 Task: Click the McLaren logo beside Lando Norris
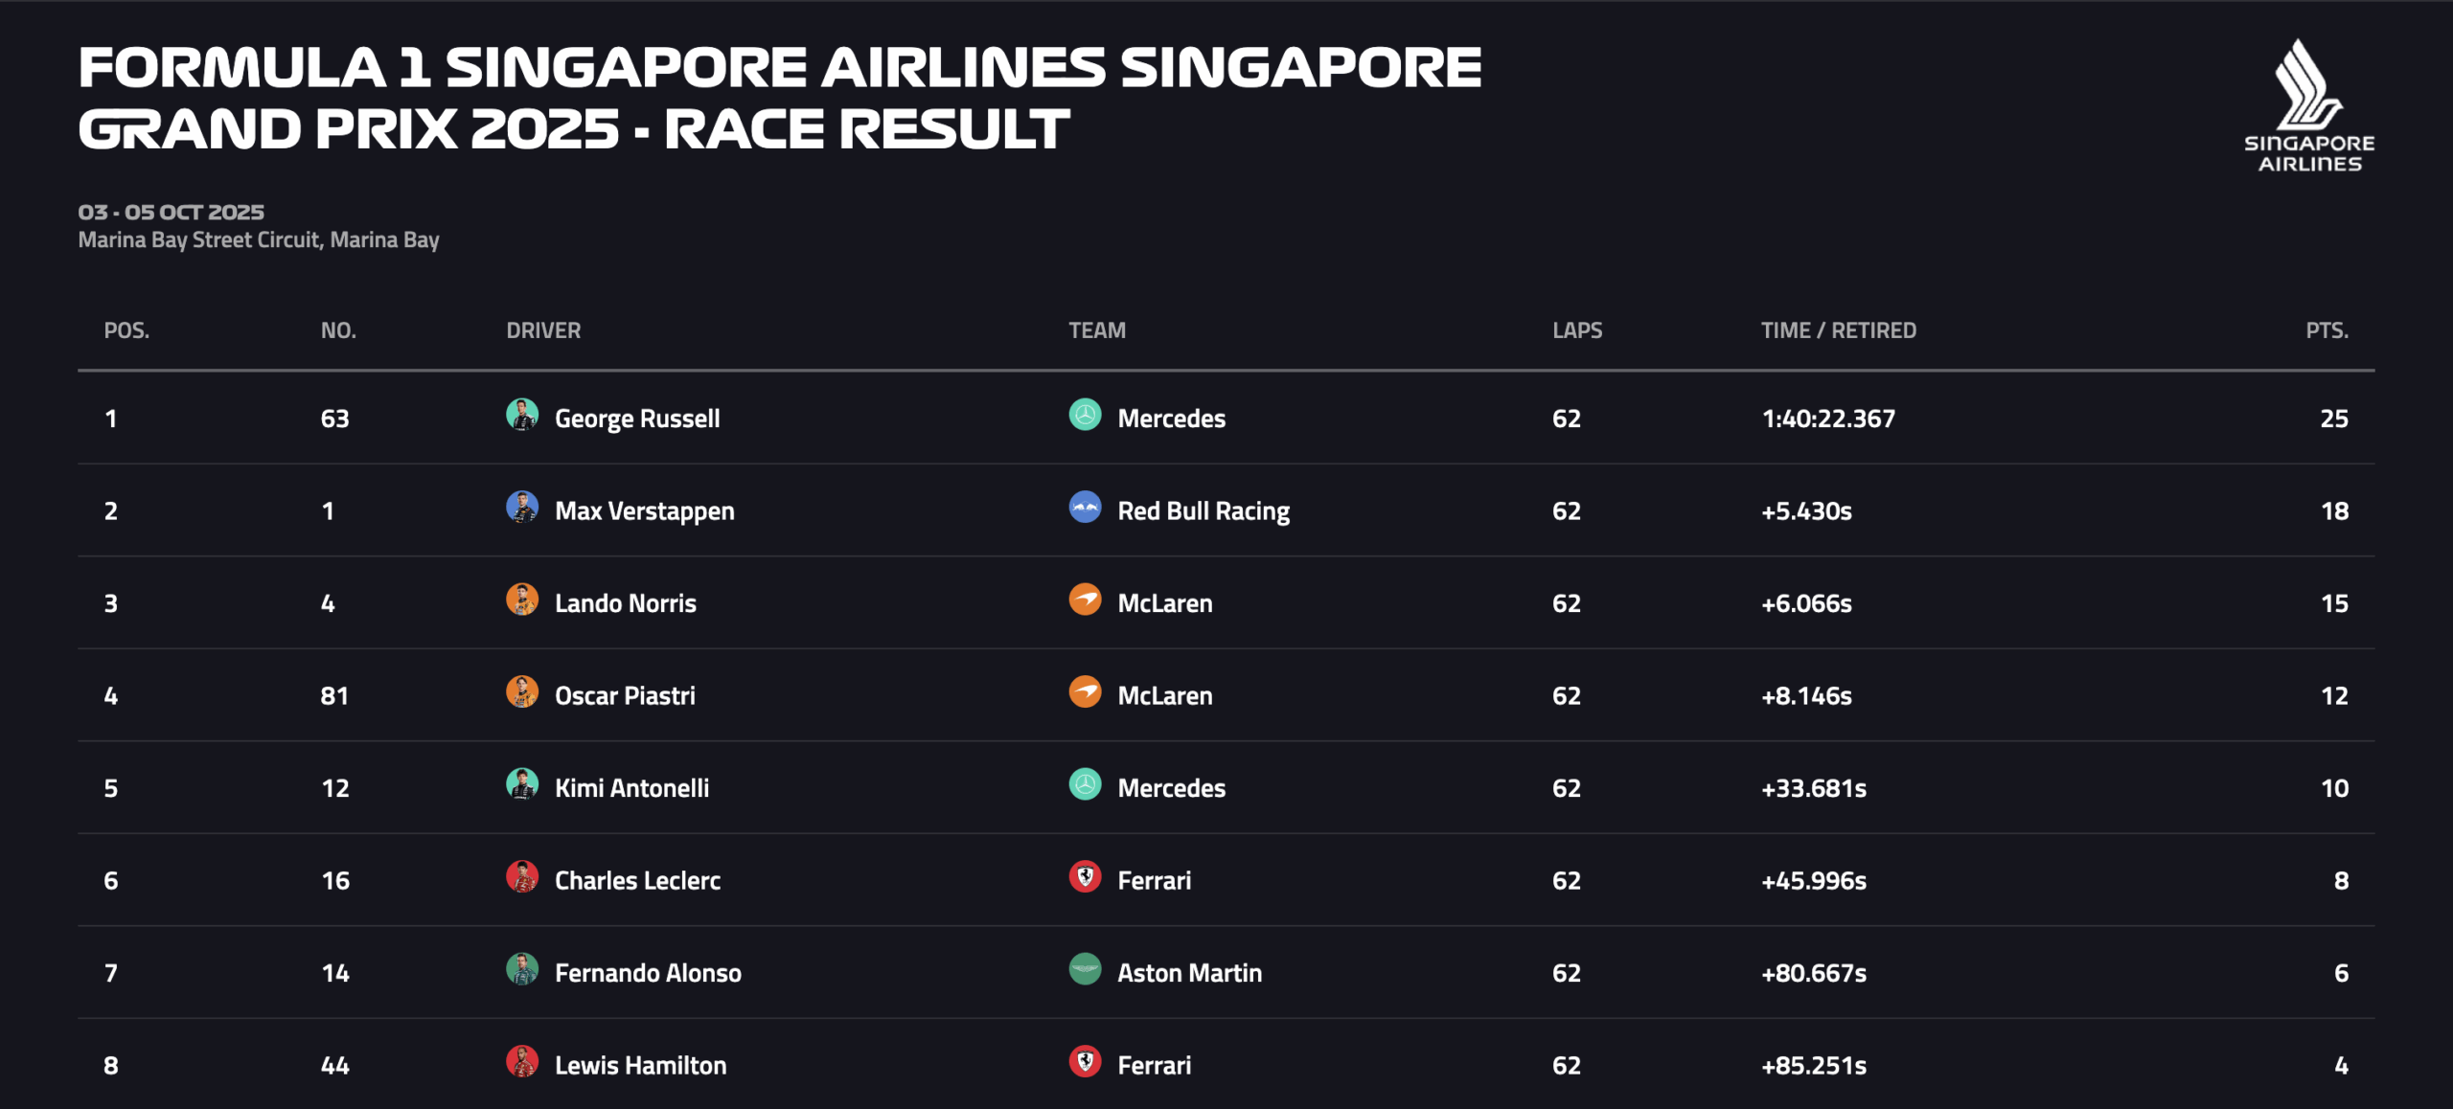coord(1085,600)
